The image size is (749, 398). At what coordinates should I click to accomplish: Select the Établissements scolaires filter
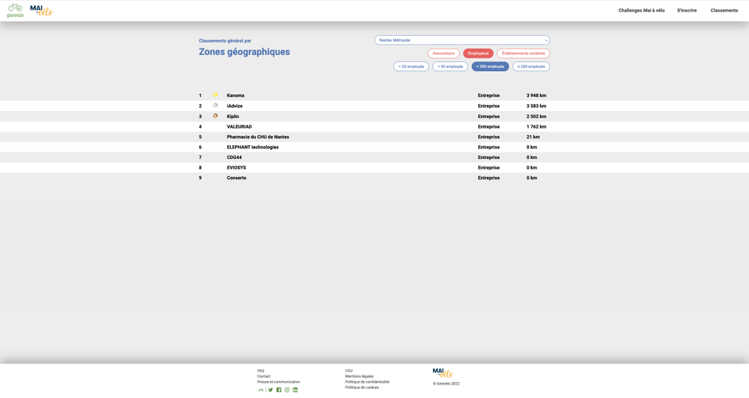pyautogui.click(x=523, y=54)
